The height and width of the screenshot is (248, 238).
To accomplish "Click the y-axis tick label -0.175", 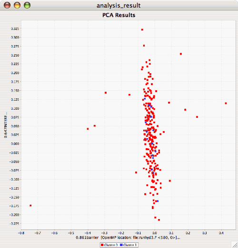I will pyautogui.click(x=14, y=206).
